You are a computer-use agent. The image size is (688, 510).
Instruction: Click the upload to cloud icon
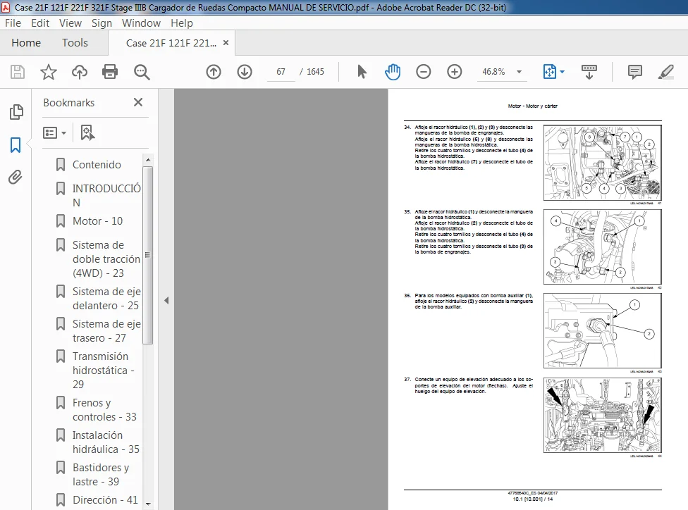[80, 71]
